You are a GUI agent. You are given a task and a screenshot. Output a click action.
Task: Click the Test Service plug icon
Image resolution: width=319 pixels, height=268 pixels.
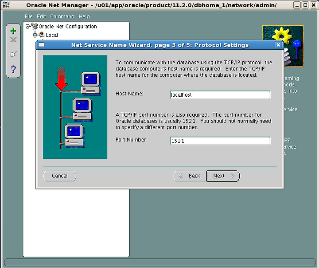click(x=13, y=54)
